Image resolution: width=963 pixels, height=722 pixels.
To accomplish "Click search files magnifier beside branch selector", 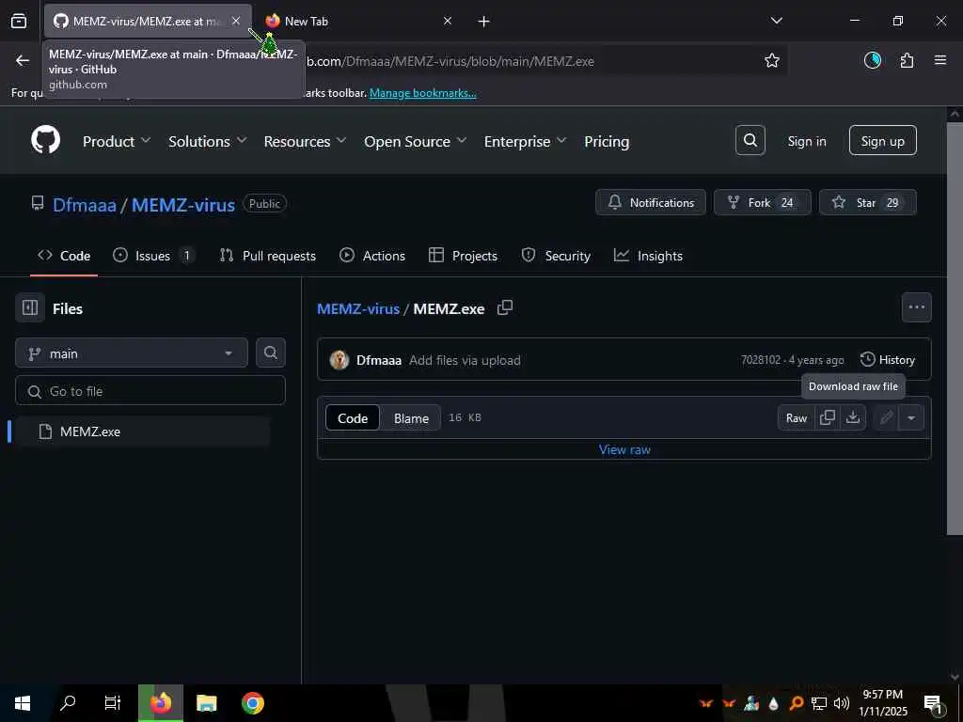I will tap(270, 353).
